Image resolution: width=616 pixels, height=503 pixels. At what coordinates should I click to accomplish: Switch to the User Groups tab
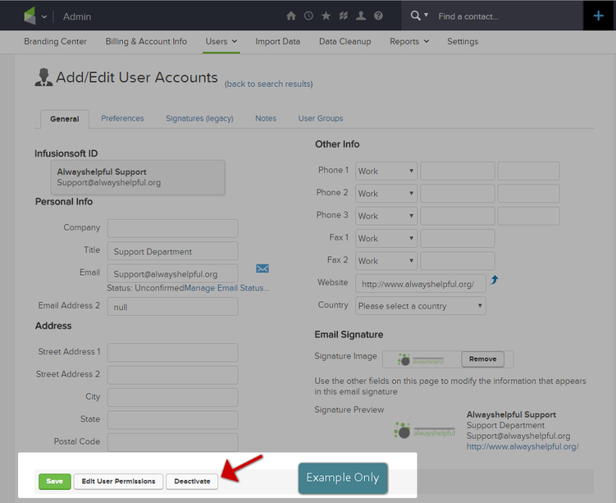click(321, 118)
